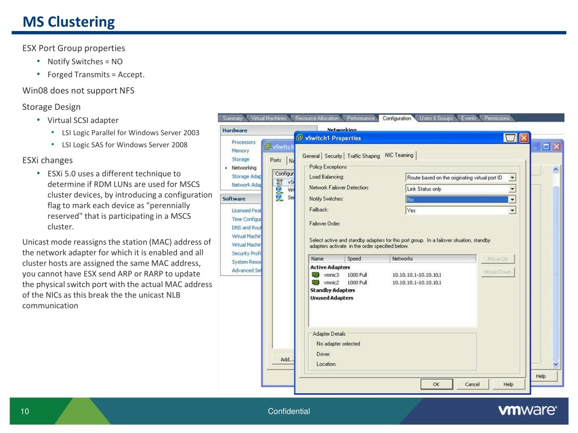Click the network range in the vmnic2 row
This screenshot has width=578, height=433.
(417, 283)
